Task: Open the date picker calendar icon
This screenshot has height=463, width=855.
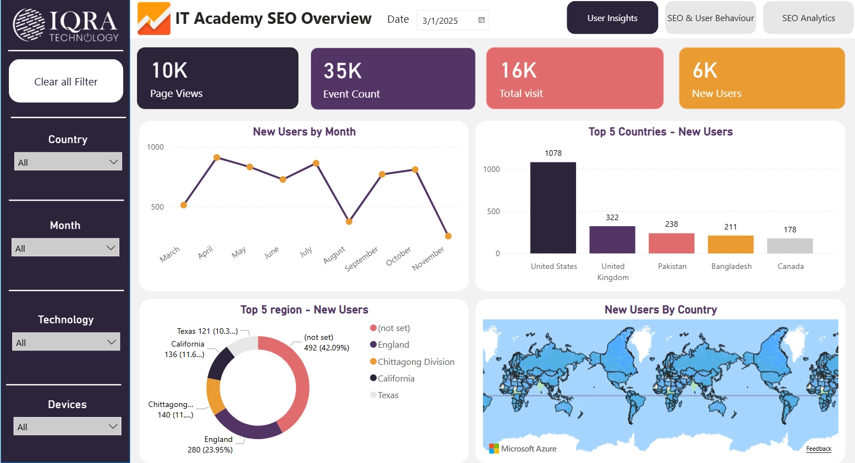Action: pos(481,21)
